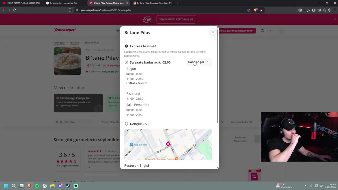338x190 pixels.
Task: Open Discord from taskbar
Action: (x=60, y=186)
